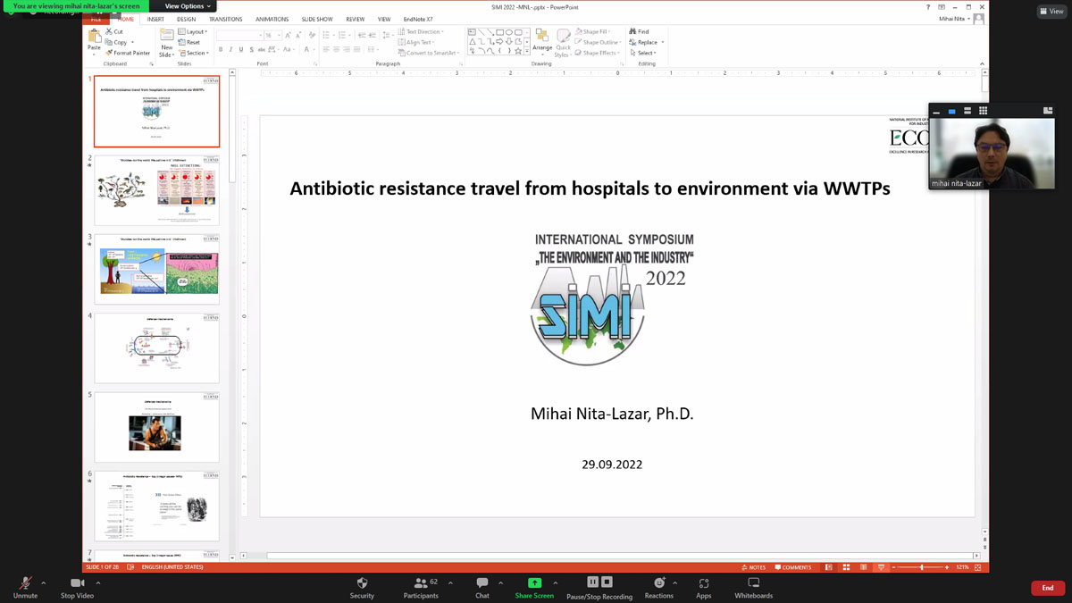Viewport: 1072px width, 603px height.
Task: Expand arrow next to Participants
Action: click(x=450, y=583)
